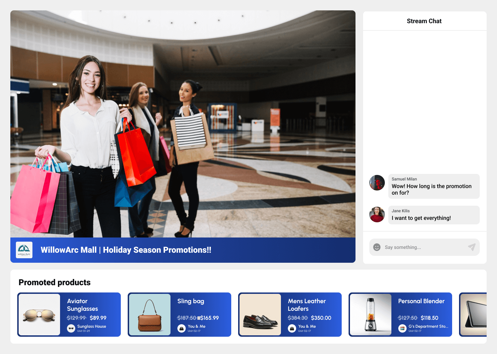Open the emoji picker in chat box
Viewport: 497px width, 354px height.
[x=377, y=247]
